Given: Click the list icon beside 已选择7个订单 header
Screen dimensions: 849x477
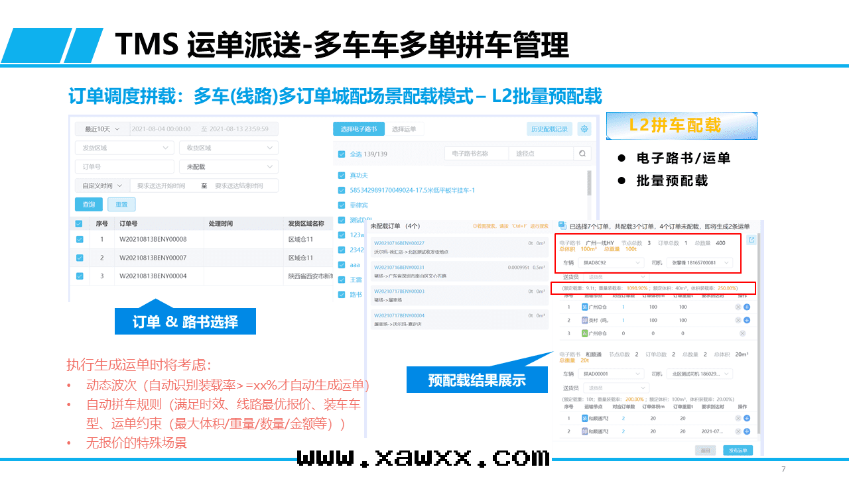Looking at the screenshot, I should point(560,227).
